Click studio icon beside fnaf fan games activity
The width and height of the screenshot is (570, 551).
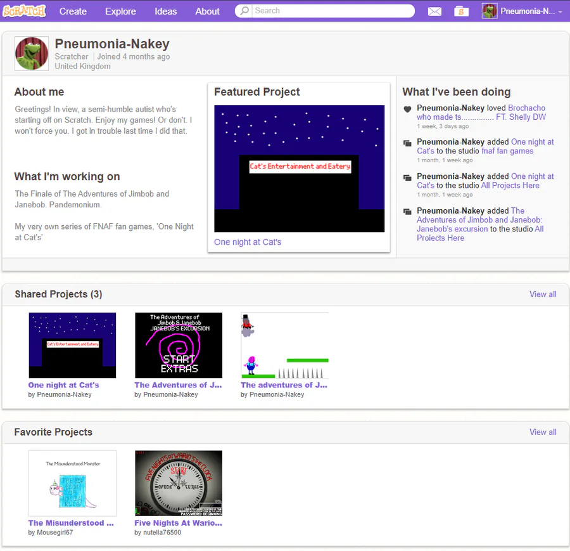tap(407, 143)
